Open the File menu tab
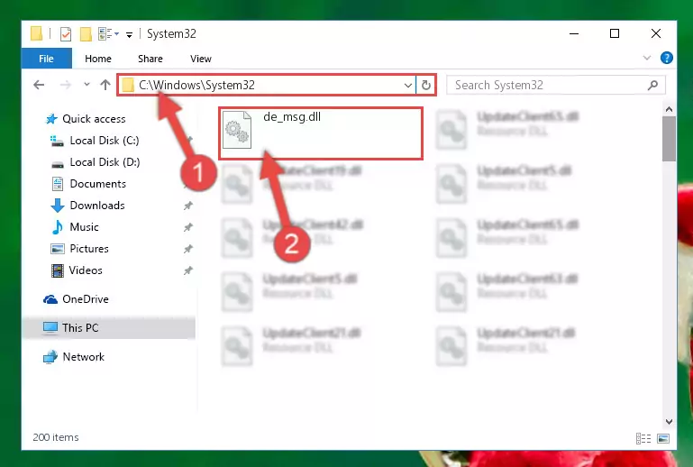Image resolution: width=693 pixels, height=467 pixels. click(x=46, y=59)
